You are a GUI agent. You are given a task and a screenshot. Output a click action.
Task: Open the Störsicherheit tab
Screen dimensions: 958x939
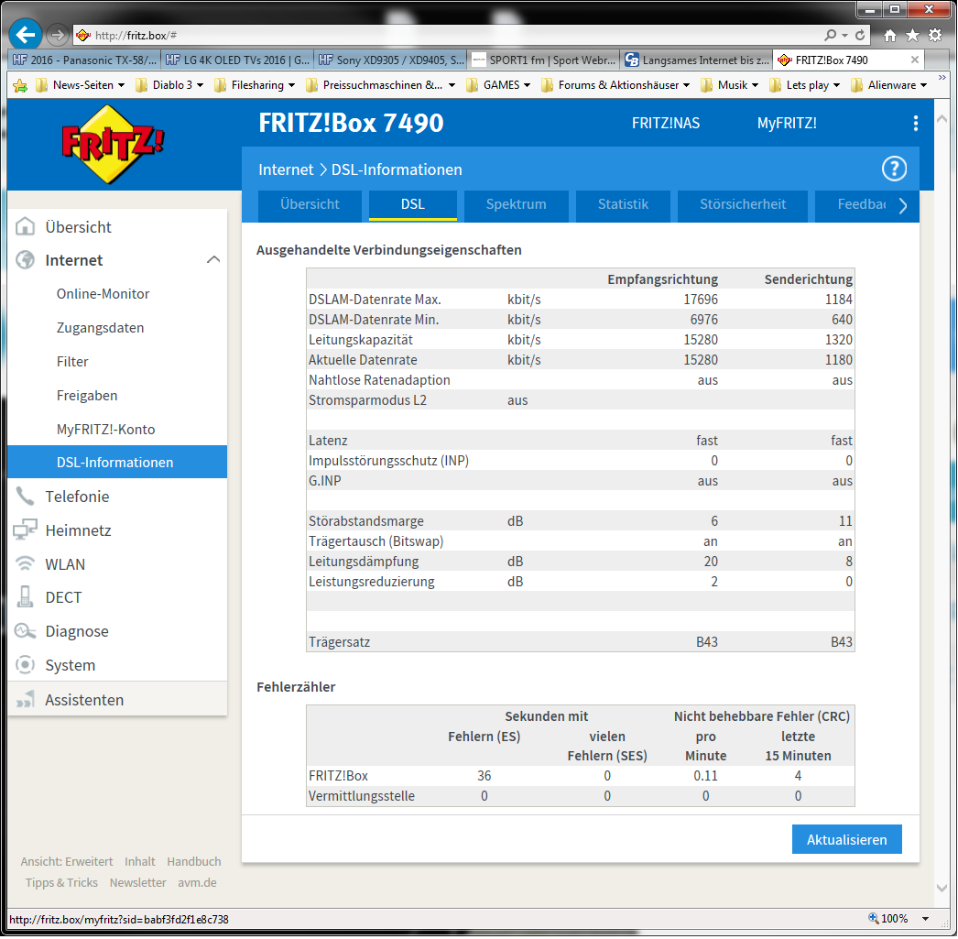[743, 204]
